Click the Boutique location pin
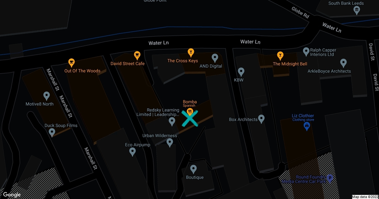 pos(193,169)
